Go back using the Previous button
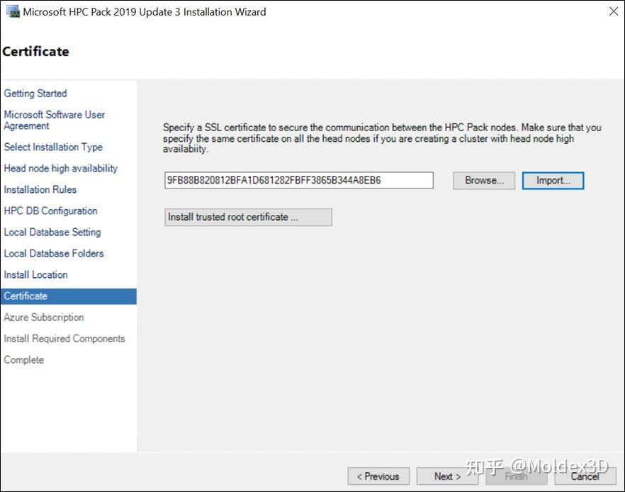625x492 pixels. point(378,476)
